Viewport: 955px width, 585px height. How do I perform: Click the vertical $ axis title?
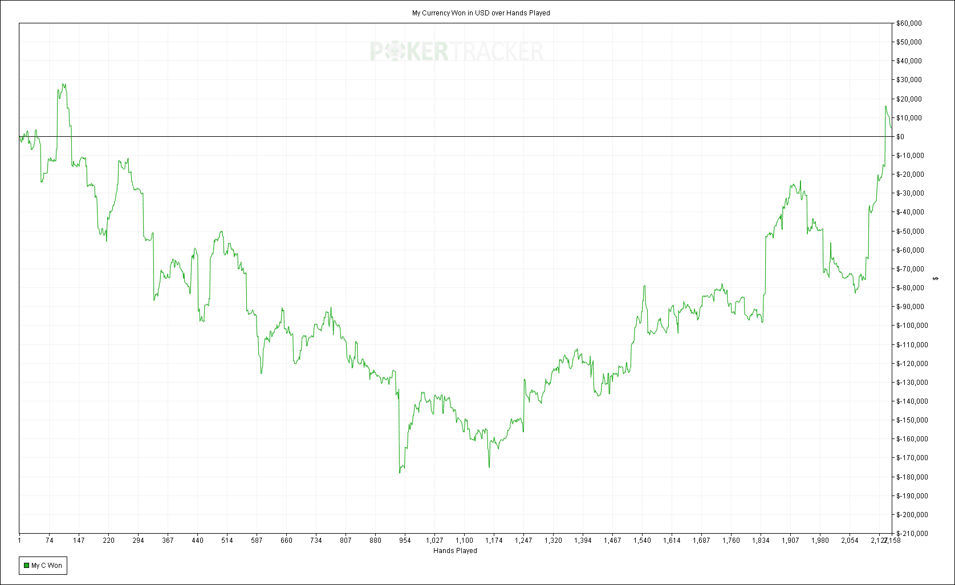[935, 278]
